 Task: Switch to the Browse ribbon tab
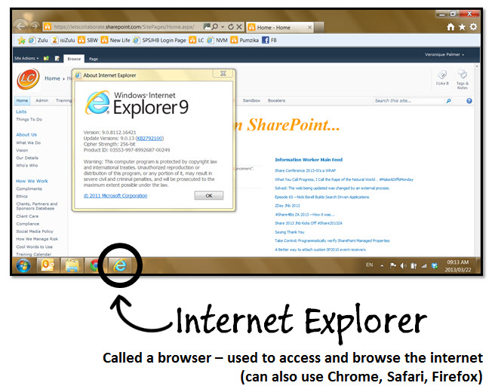(x=74, y=59)
